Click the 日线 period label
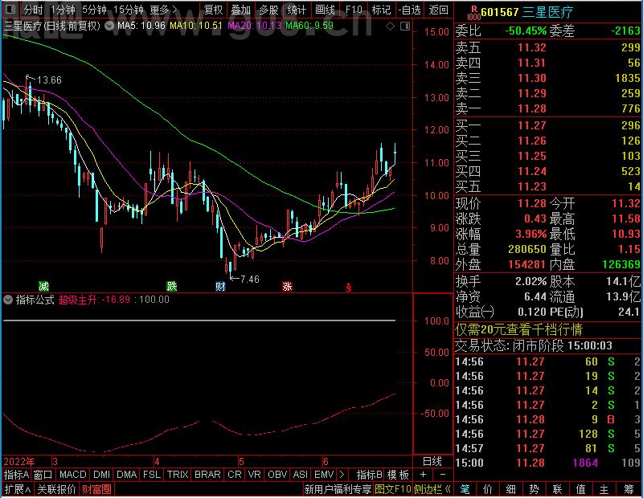This screenshot has height=498, width=643. pos(432,462)
